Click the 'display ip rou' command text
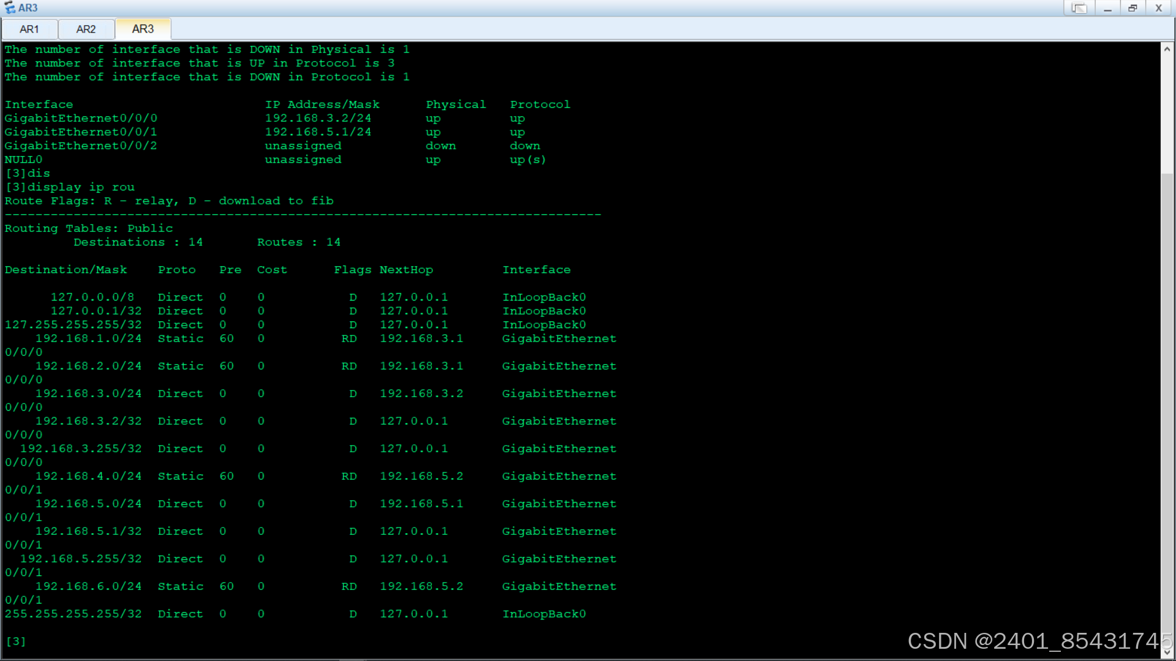1176x661 pixels. coord(80,187)
